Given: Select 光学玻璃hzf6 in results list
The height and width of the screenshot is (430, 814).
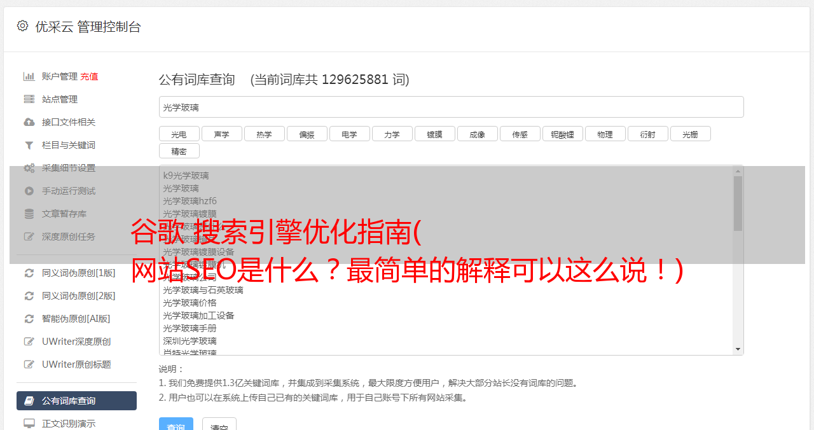Looking at the screenshot, I should click(x=190, y=201).
